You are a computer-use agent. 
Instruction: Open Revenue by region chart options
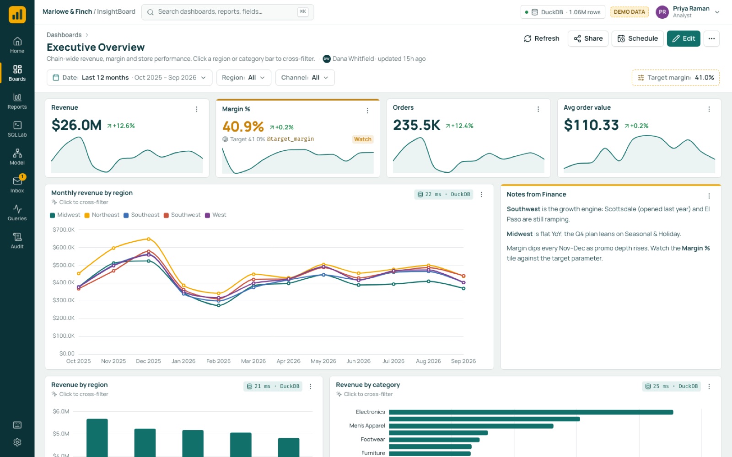[311, 386]
